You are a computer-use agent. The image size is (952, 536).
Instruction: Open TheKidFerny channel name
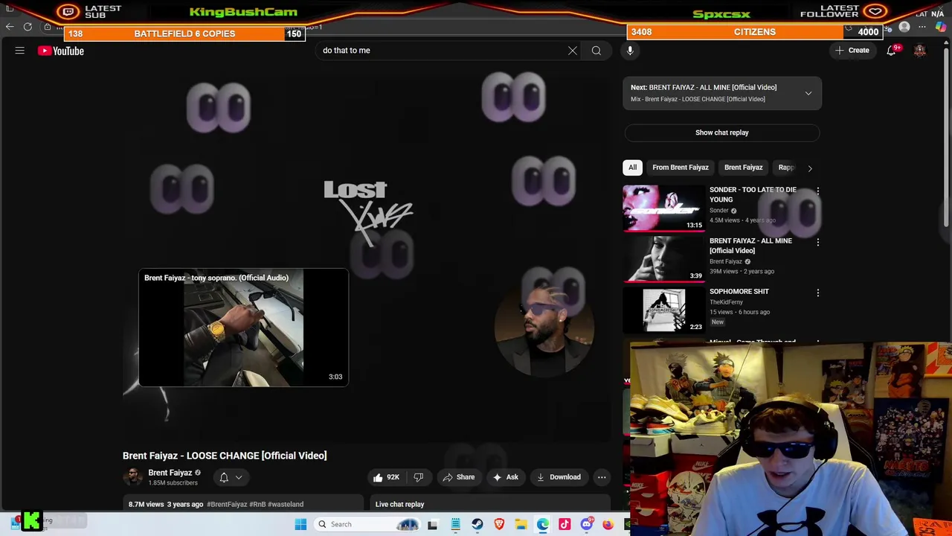point(726,302)
